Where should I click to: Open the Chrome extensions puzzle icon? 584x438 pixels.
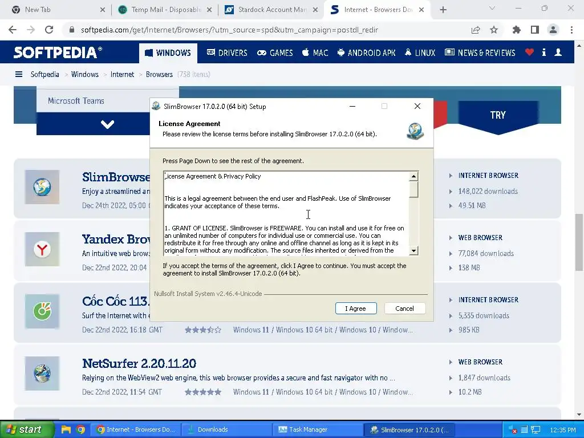pos(517,30)
